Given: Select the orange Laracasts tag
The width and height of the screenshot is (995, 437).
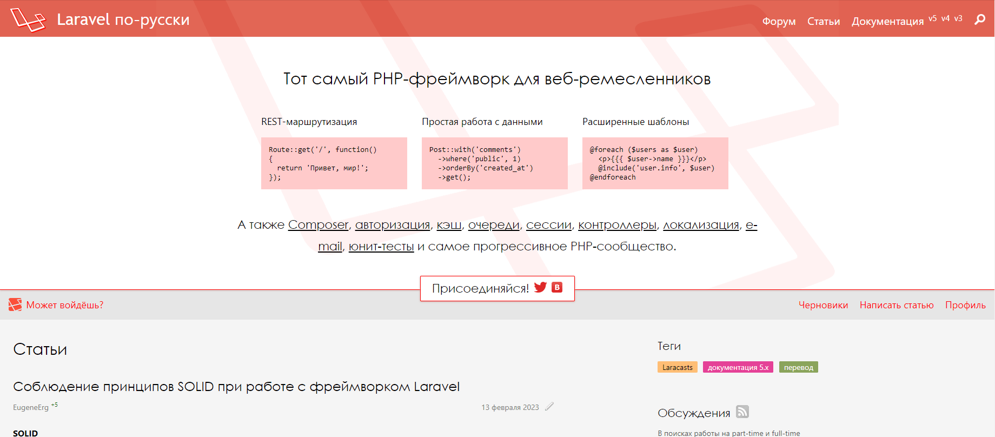Looking at the screenshot, I should coord(677,367).
